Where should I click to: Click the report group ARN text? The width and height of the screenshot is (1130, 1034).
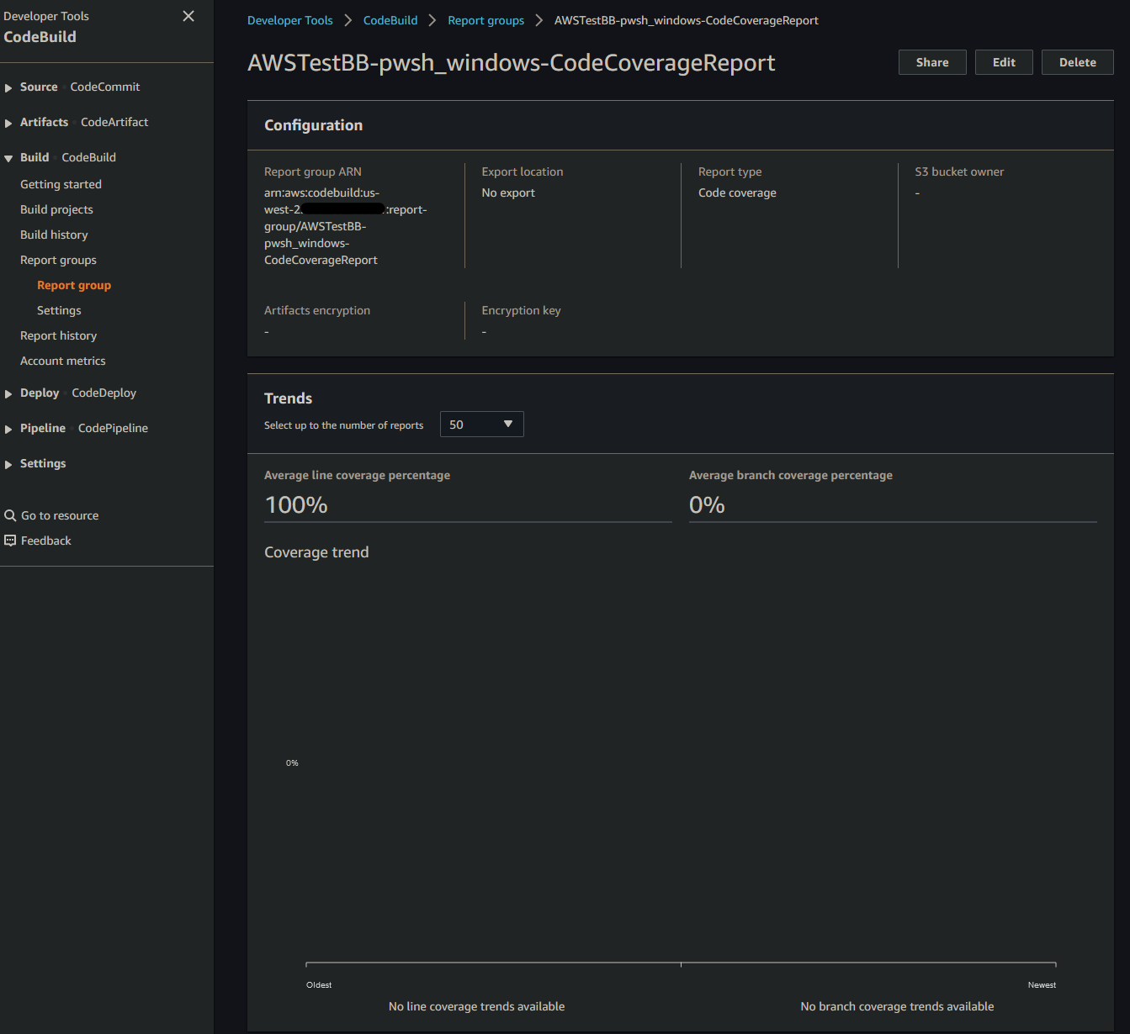(x=346, y=226)
